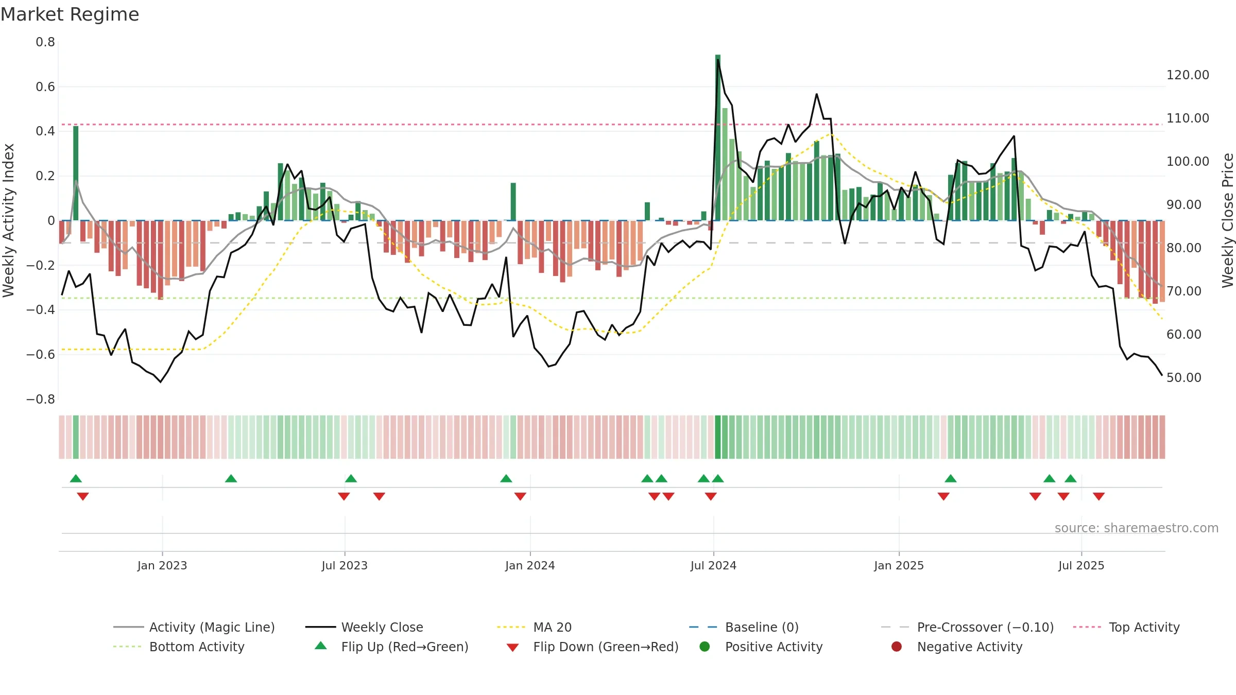Click the 110.00 price axis label
Viewport: 1236px width, 695px height.
1188,118
